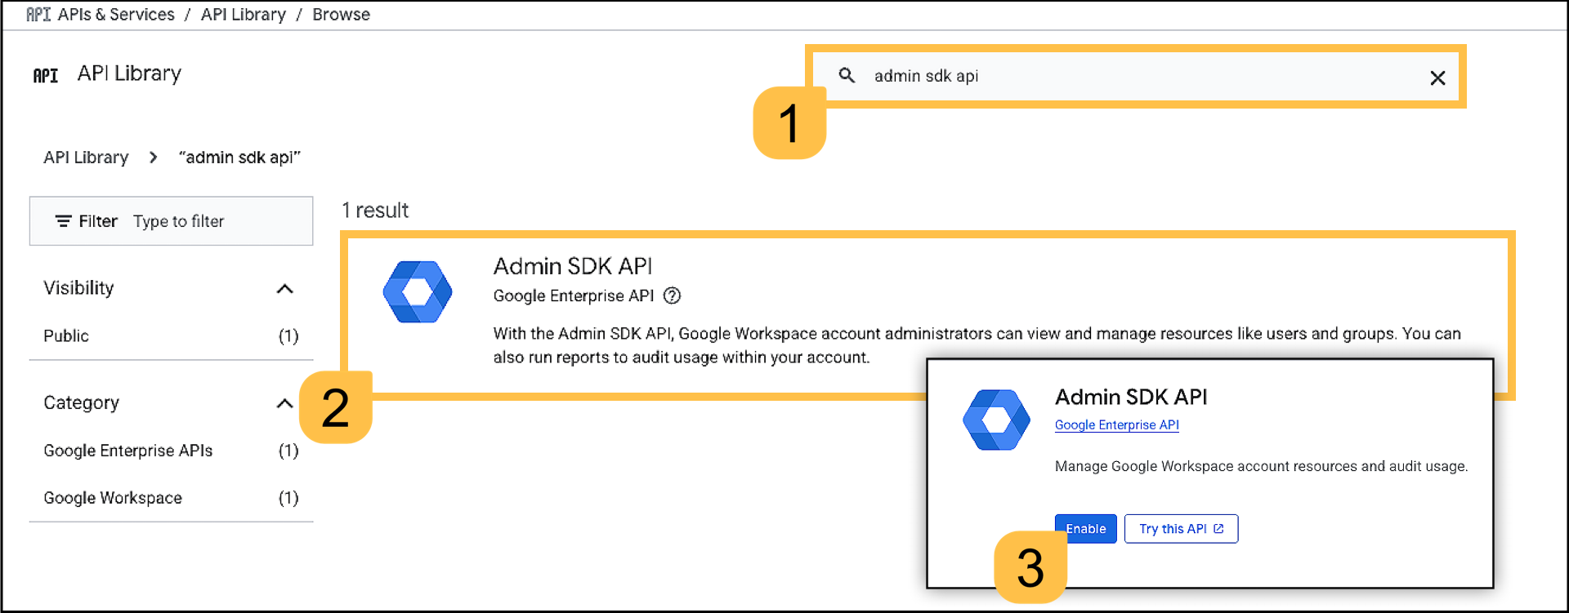The width and height of the screenshot is (1569, 613).
Task: Click the Admin SDK API logo in the result
Action: click(x=418, y=292)
